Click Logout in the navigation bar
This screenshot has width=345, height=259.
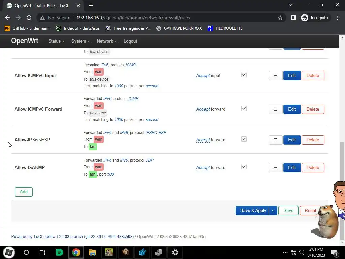click(130, 41)
